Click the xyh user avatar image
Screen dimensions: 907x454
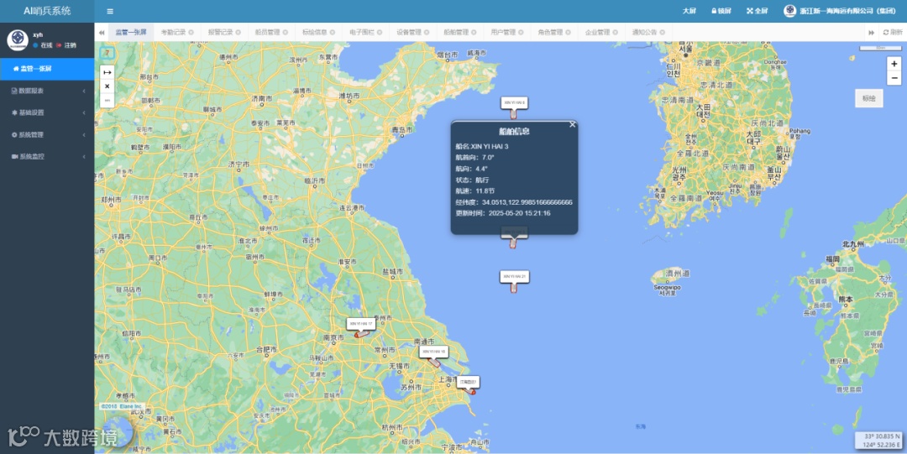18,39
